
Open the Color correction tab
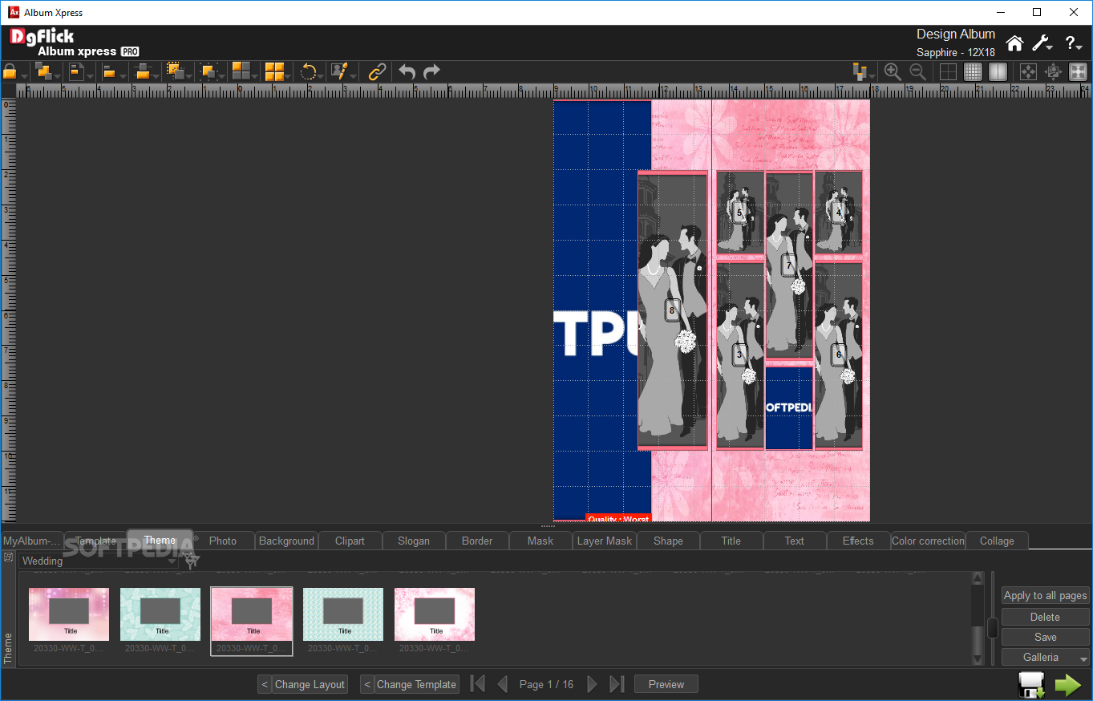928,541
